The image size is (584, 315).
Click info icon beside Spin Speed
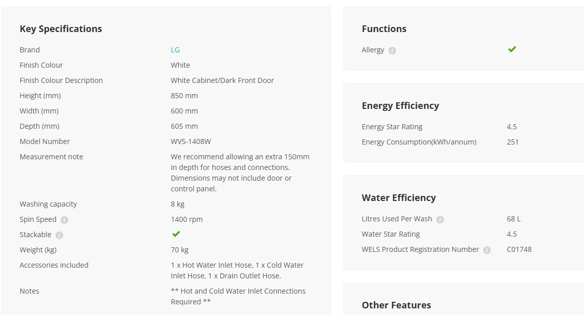click(65, 220)
